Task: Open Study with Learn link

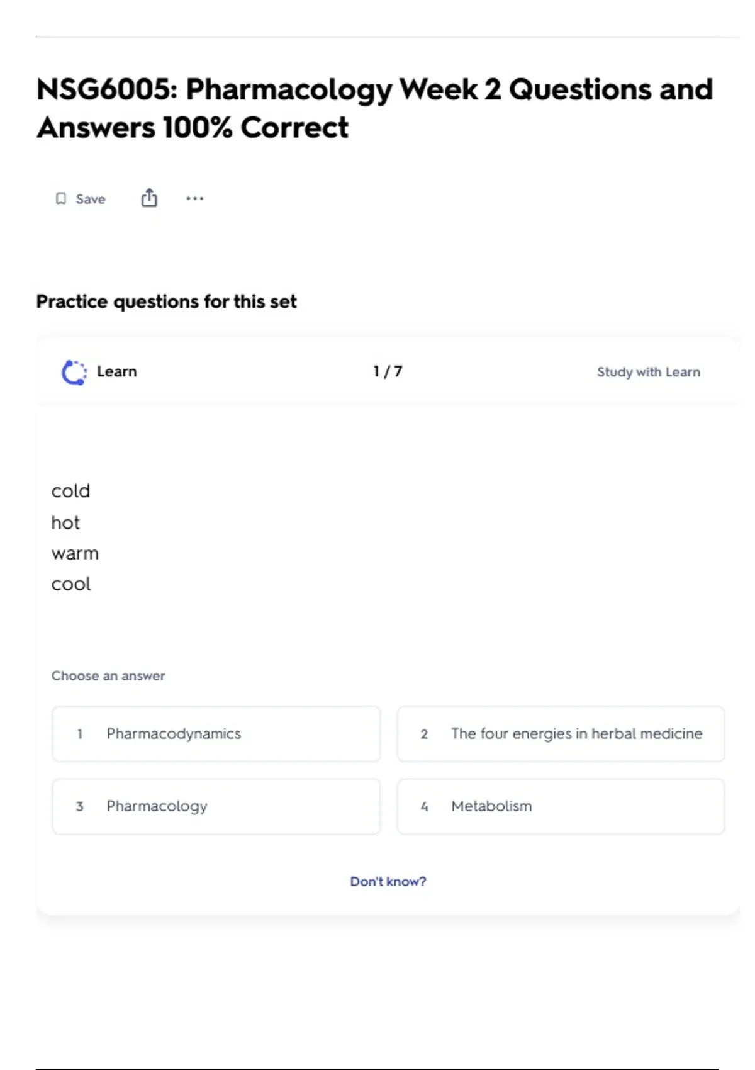Action: point(648,372)
